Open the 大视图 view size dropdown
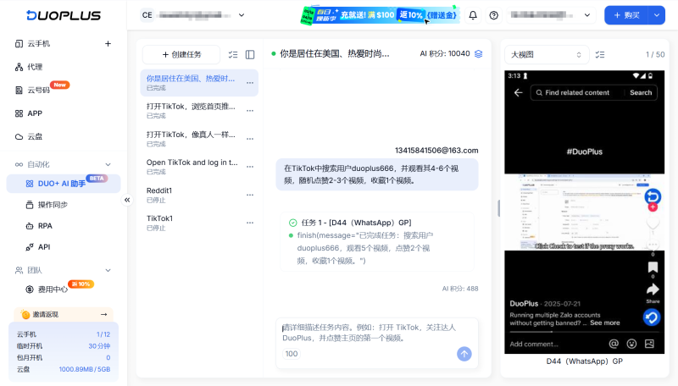 point(547,54)
